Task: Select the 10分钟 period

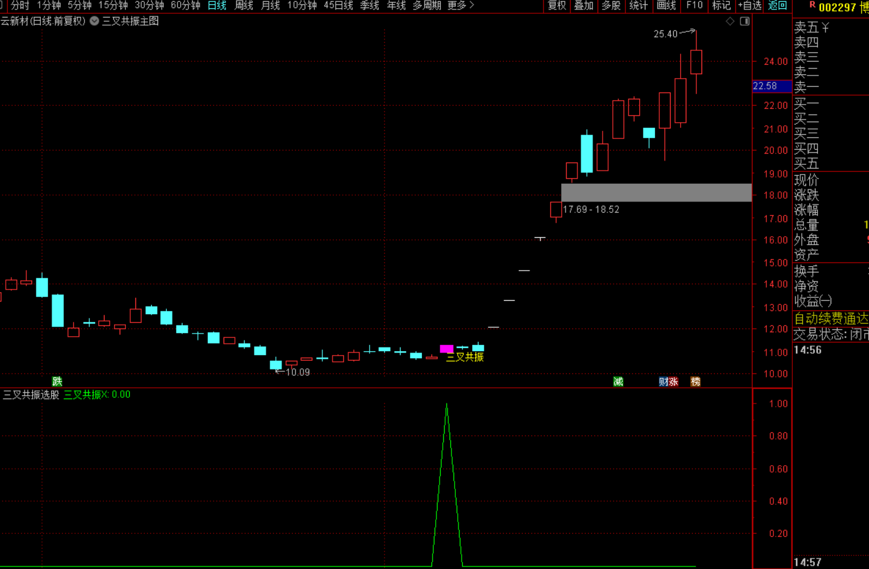Action: [302, 6]
